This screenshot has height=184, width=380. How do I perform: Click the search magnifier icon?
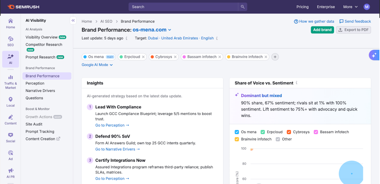[x=242, y=7]
